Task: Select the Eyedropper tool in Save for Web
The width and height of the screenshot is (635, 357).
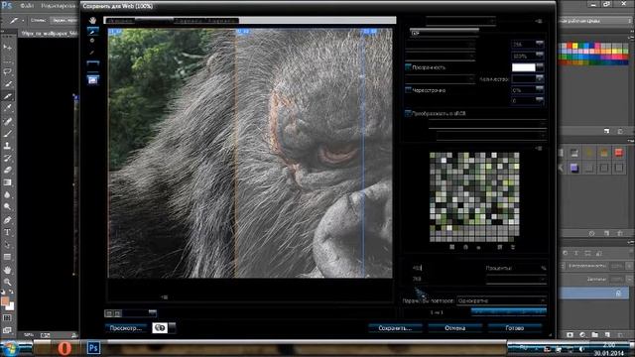Action: point(92,53)
